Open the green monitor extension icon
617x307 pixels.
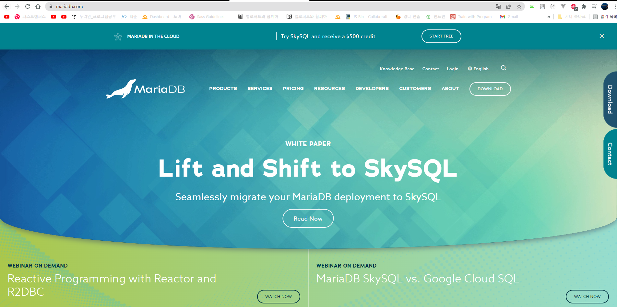(532, 6)
